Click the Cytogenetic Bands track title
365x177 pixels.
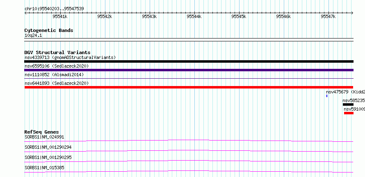pos(49,30)
